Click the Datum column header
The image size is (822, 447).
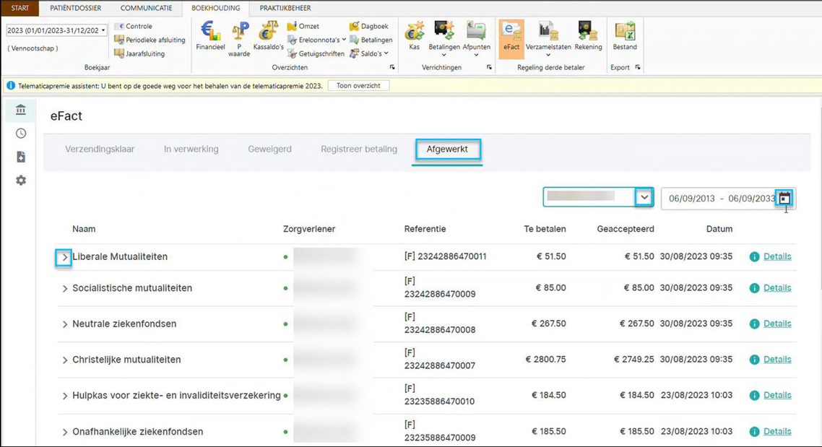point(719,229)
